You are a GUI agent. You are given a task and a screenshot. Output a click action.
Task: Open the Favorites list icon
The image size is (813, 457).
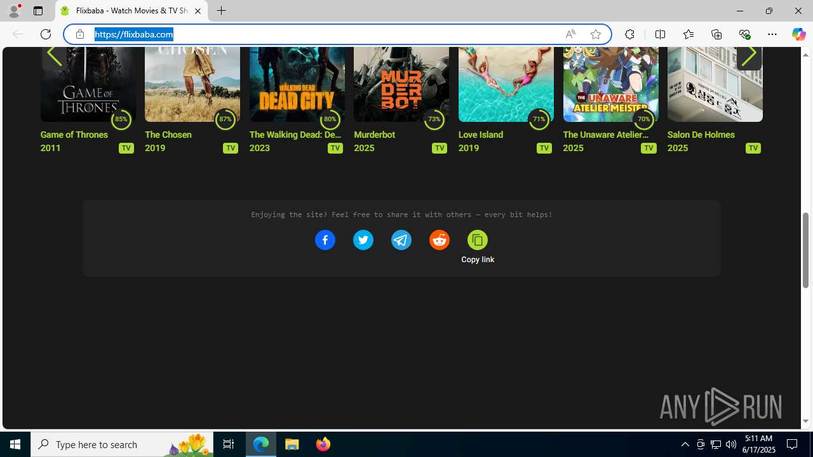coord(688,34)
